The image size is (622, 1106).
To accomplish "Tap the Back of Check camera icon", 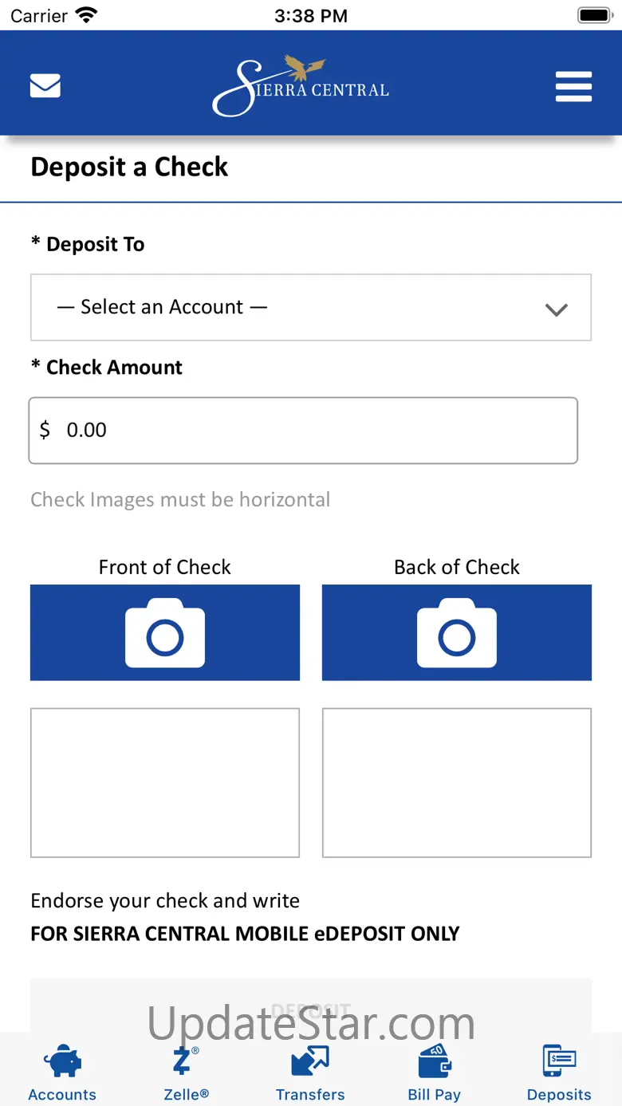I will click(x=457, y=633).
